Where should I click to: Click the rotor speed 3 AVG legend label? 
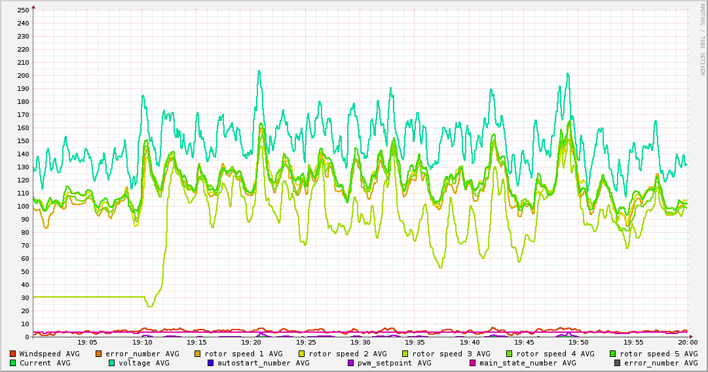pos(451,354)
